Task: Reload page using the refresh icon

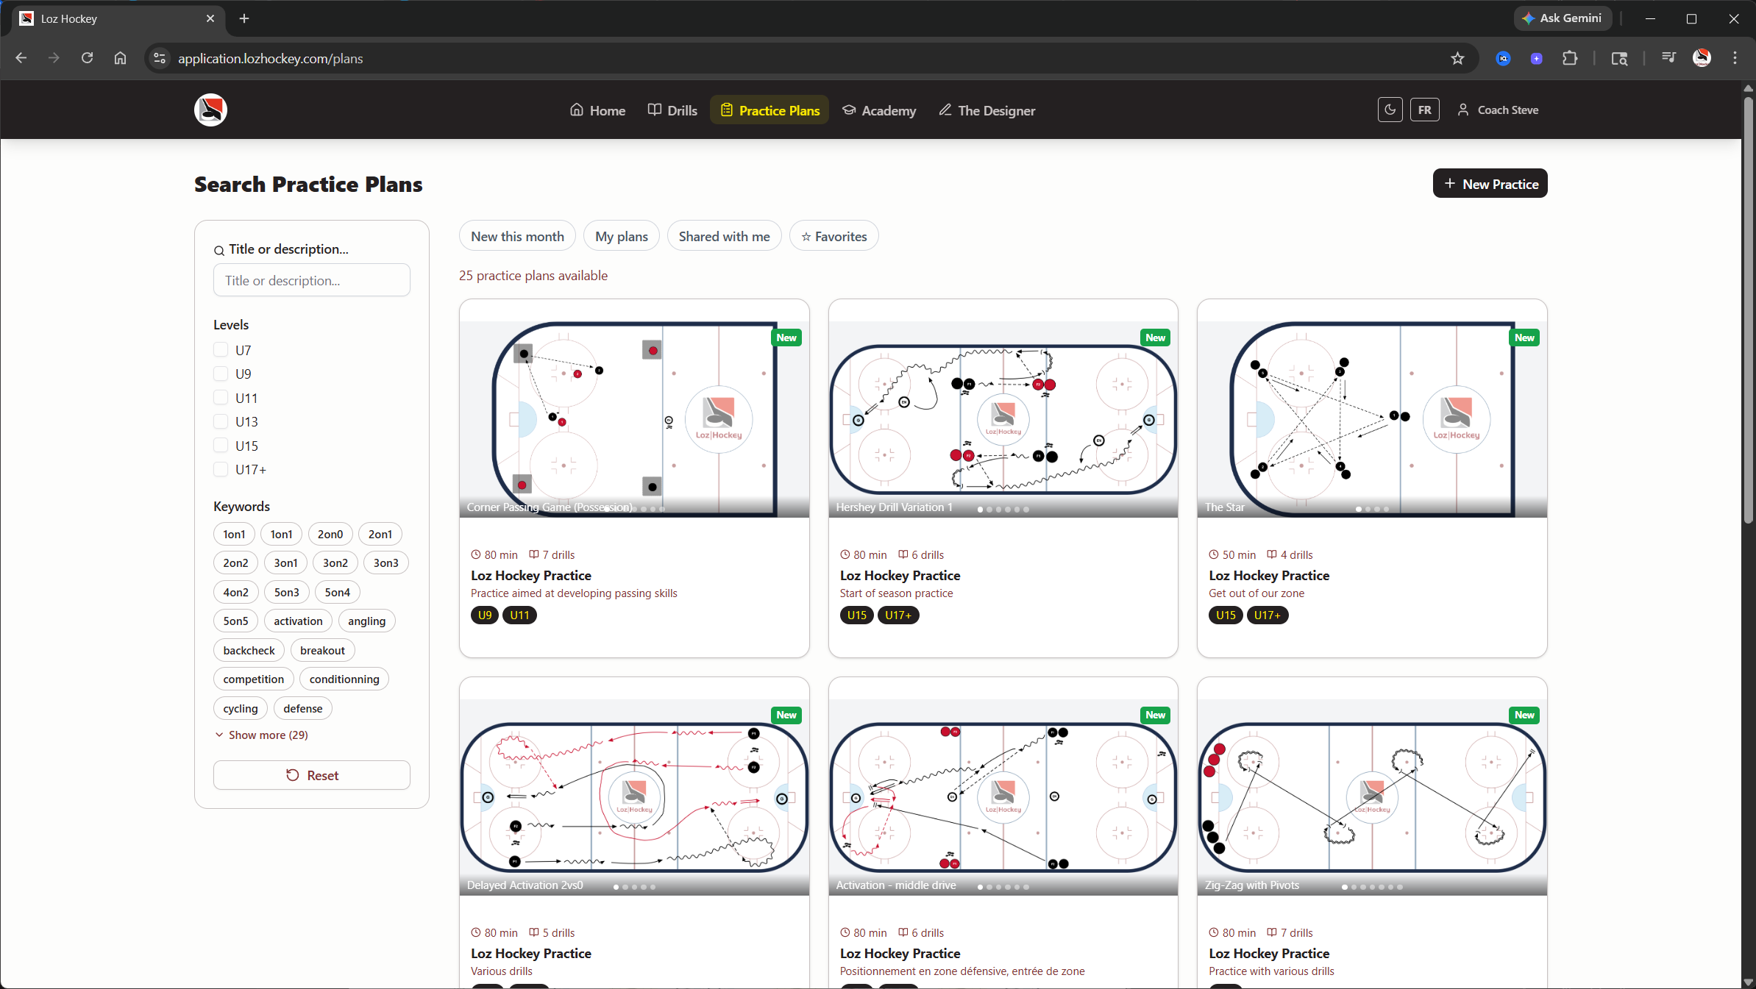Action: tap(87, 59)
